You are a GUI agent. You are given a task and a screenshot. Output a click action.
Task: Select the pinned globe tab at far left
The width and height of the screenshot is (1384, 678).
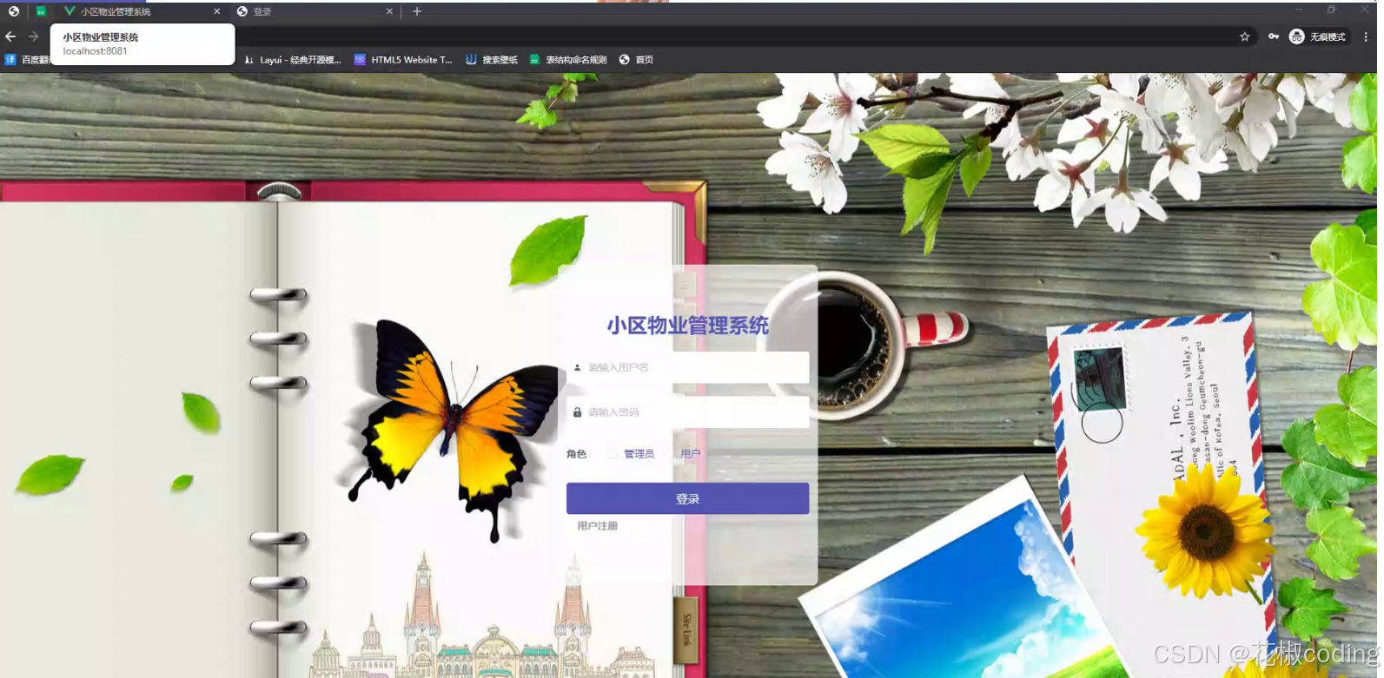tap(14, 11)
